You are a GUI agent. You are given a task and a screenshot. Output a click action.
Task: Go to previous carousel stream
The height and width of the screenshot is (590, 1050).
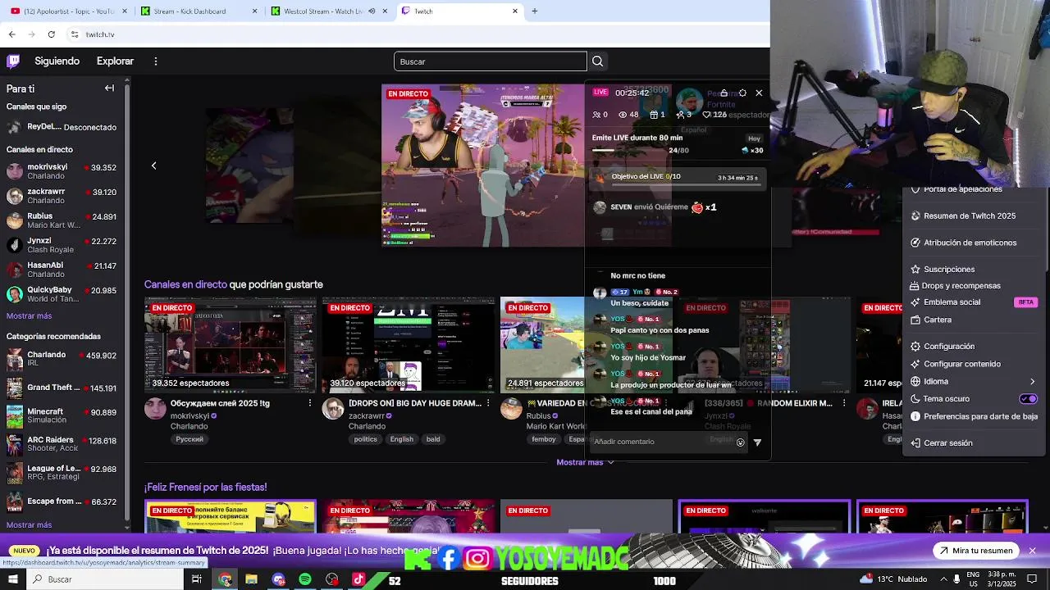153,166
